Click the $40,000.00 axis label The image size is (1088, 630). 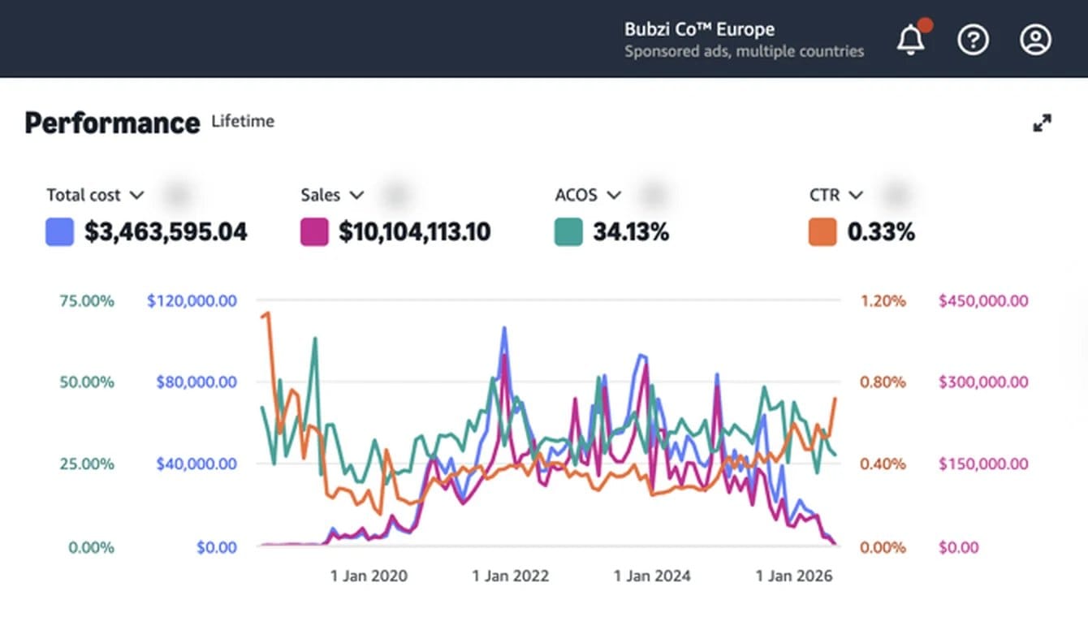click(x=196, y=464)
